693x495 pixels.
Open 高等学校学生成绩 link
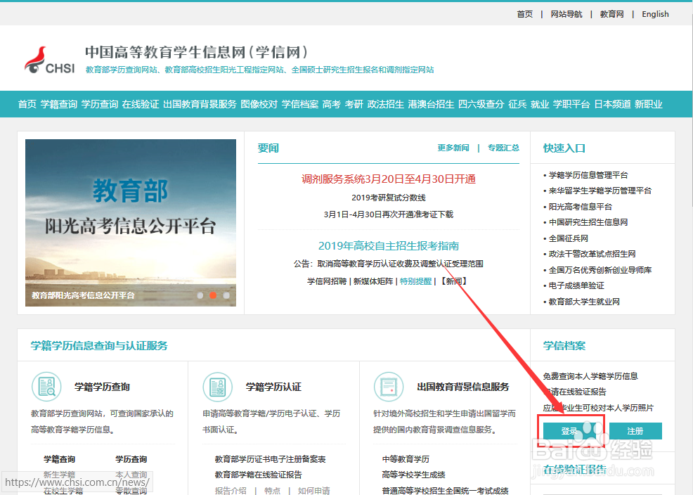(x=413, y=475)
